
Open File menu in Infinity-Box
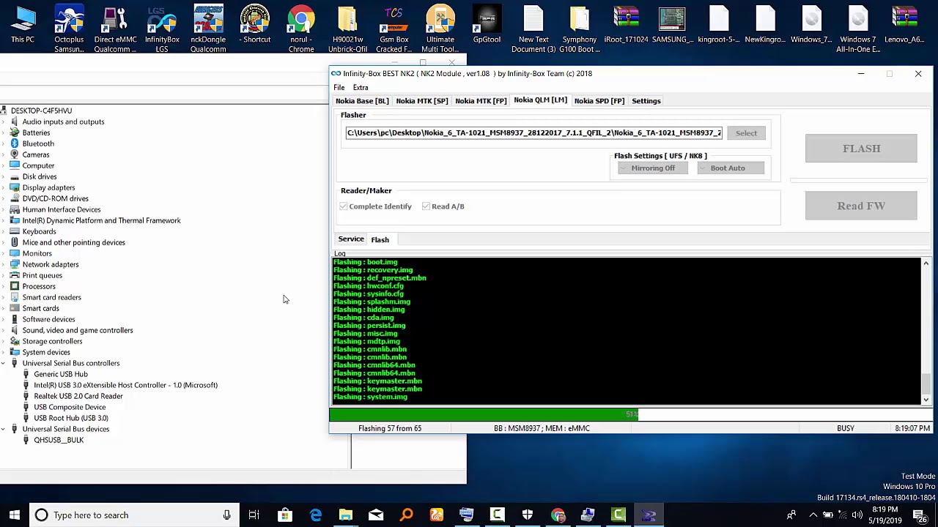339,88
